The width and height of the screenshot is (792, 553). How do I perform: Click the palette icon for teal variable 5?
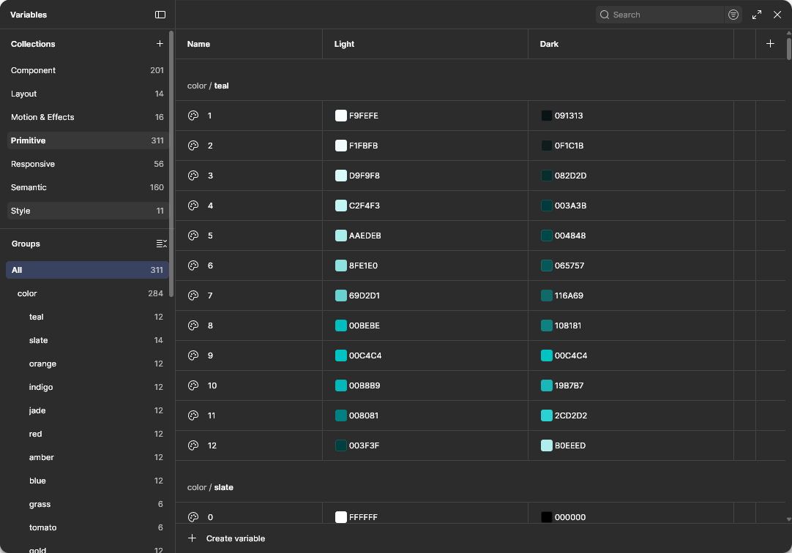193,236
